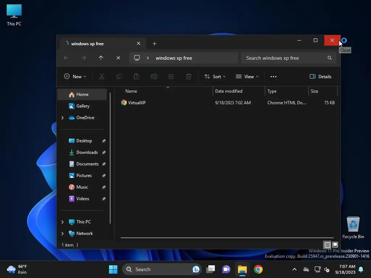Click the network tray icon
This screenshot has width=371, height=278.
click(x=317, y=269)
